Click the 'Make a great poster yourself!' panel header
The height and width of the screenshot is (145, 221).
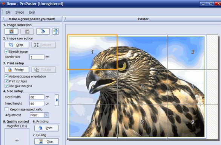coord(32,19)
